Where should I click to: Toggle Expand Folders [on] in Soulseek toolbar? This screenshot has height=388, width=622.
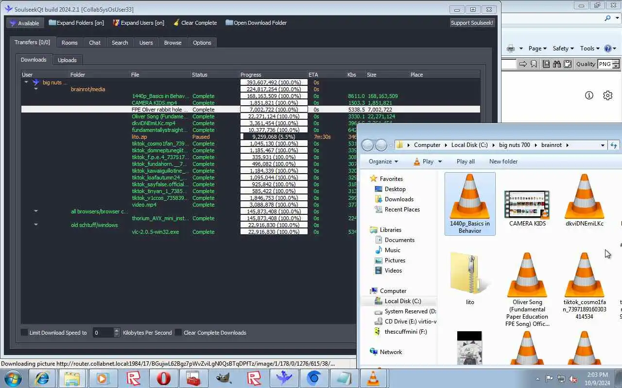(76, 23)
